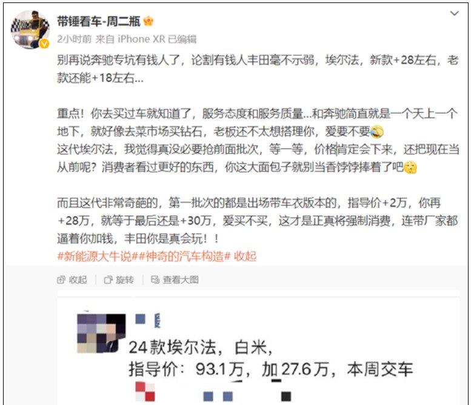Open the 2小时前 timestamp link
Screen dimensions: 474x405
74,39
